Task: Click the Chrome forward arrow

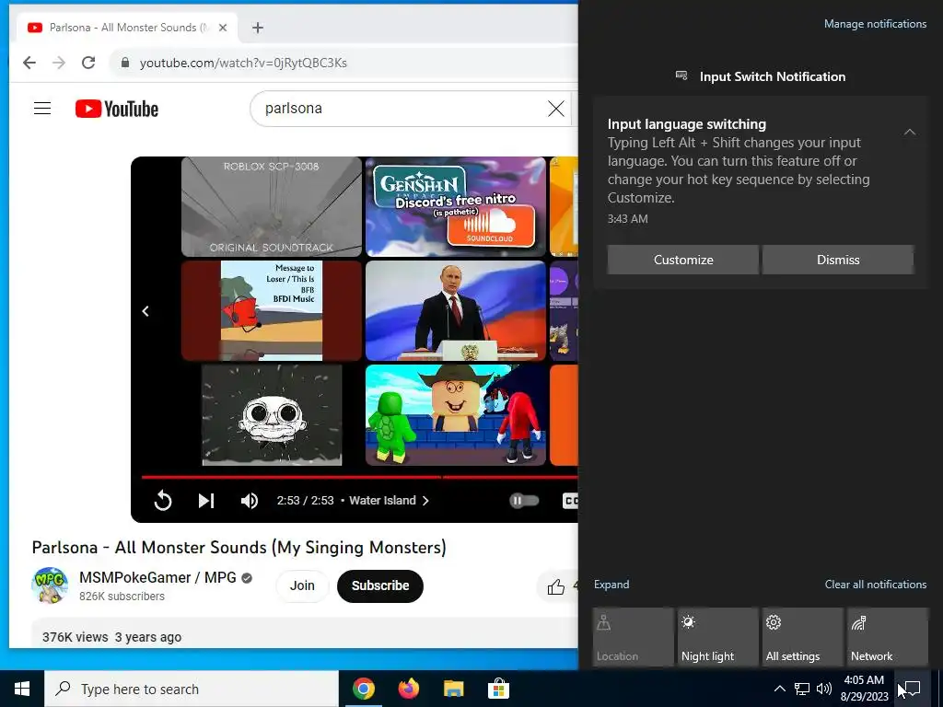Action: pyautogui.click(x=58, y=63)
